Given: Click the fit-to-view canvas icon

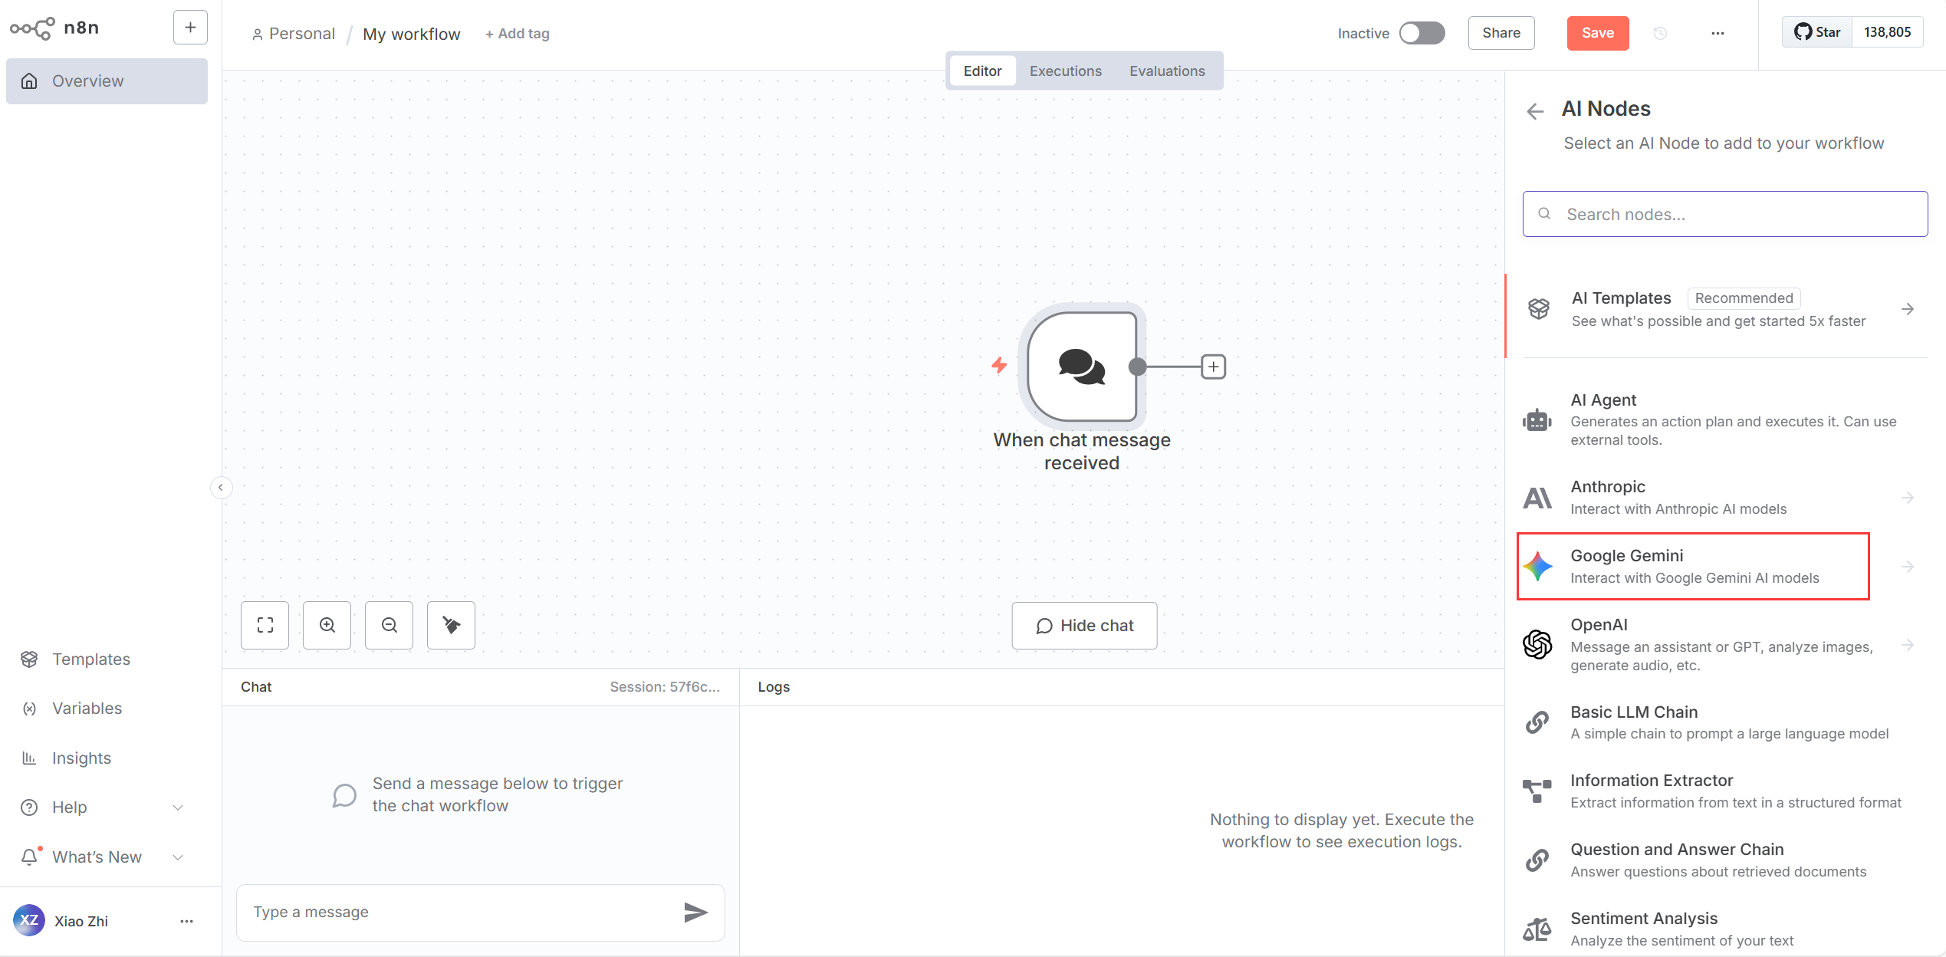Looking at the screenshot, I should [265, 625].
